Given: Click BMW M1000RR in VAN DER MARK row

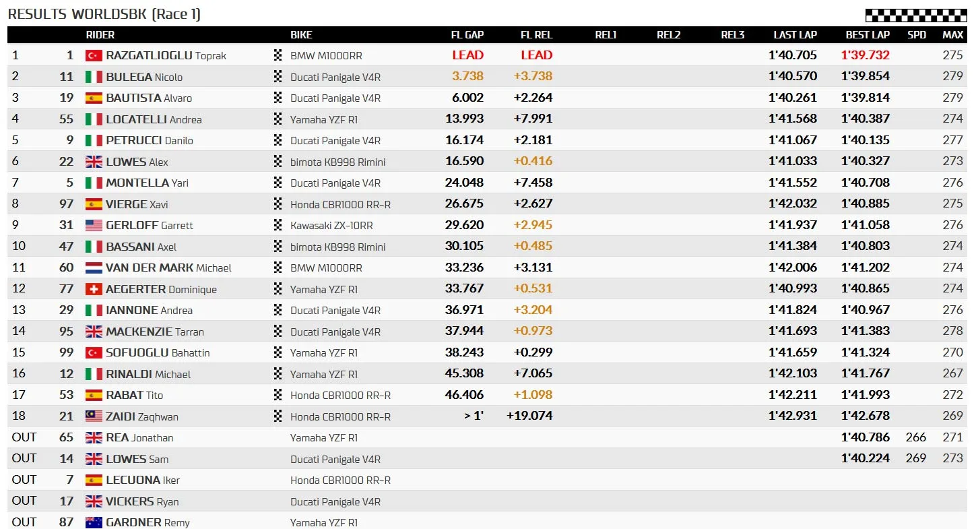Looking at the screenshot, I should (326, 268).
